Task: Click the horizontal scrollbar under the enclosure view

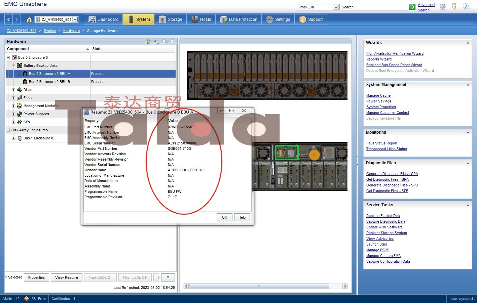Action: [259, 286]
